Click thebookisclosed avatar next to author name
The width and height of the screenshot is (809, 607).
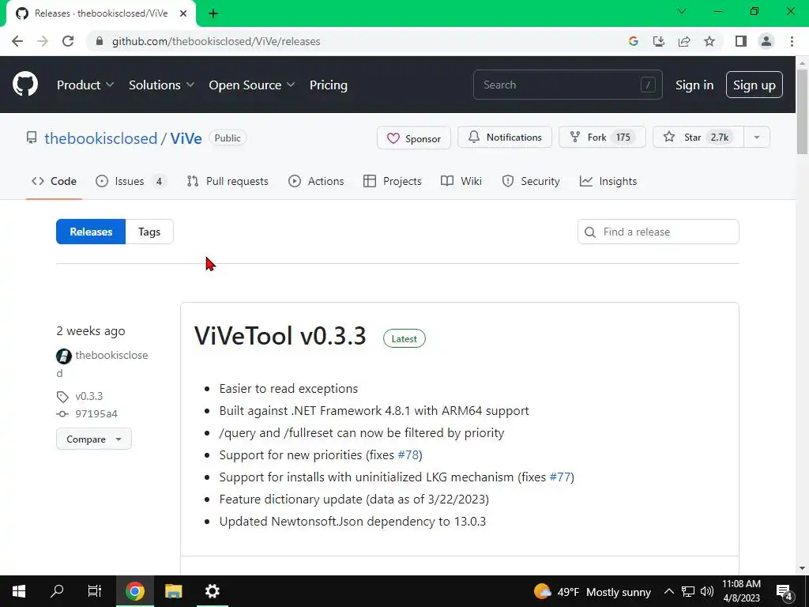pyautogui.click(x=64, y=356)
